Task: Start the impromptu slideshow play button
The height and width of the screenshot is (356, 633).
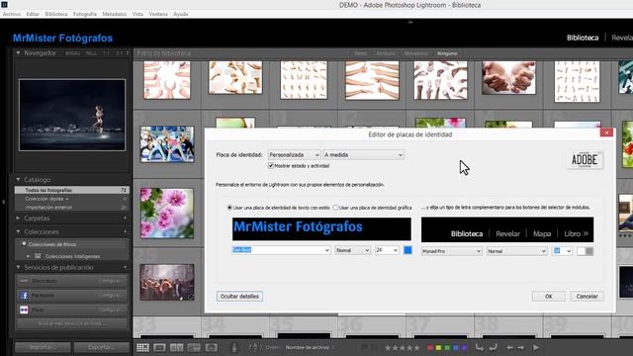Action: [536, 347]
